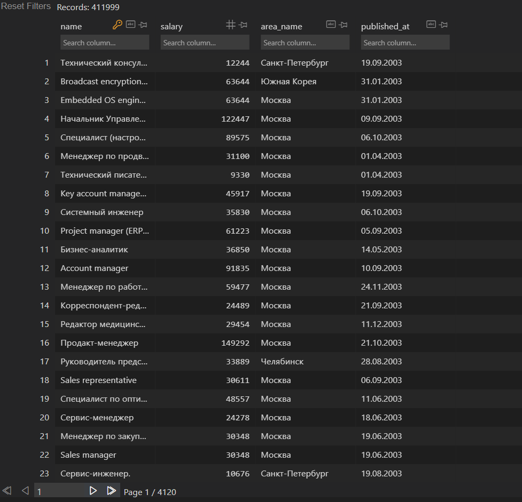Click the 'Records: 411999' count label

(88, 7)
